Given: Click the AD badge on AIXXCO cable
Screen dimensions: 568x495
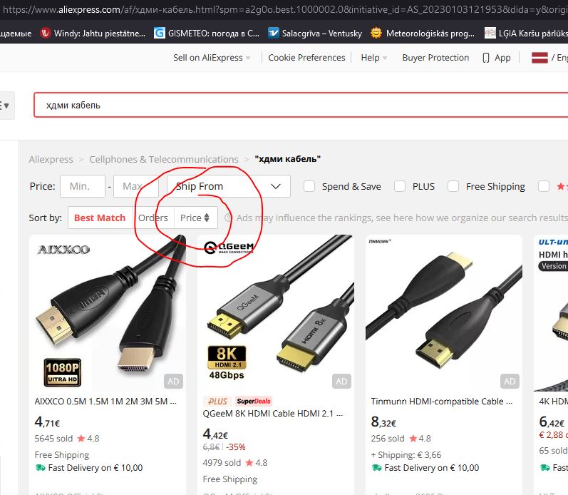Looking at the screenshot, I should click(x=173, y=381).
